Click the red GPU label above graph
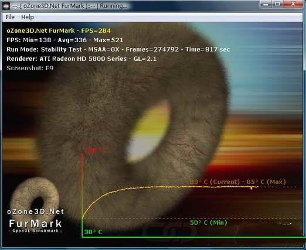This screenshot has width=306, height=250. (95, 151)
